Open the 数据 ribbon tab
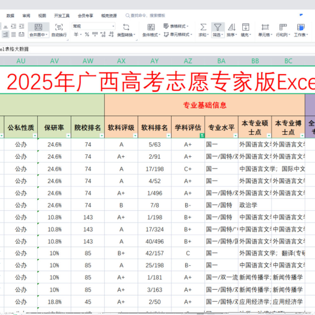This screenshot has width=315, height=315. click(10, 16)
